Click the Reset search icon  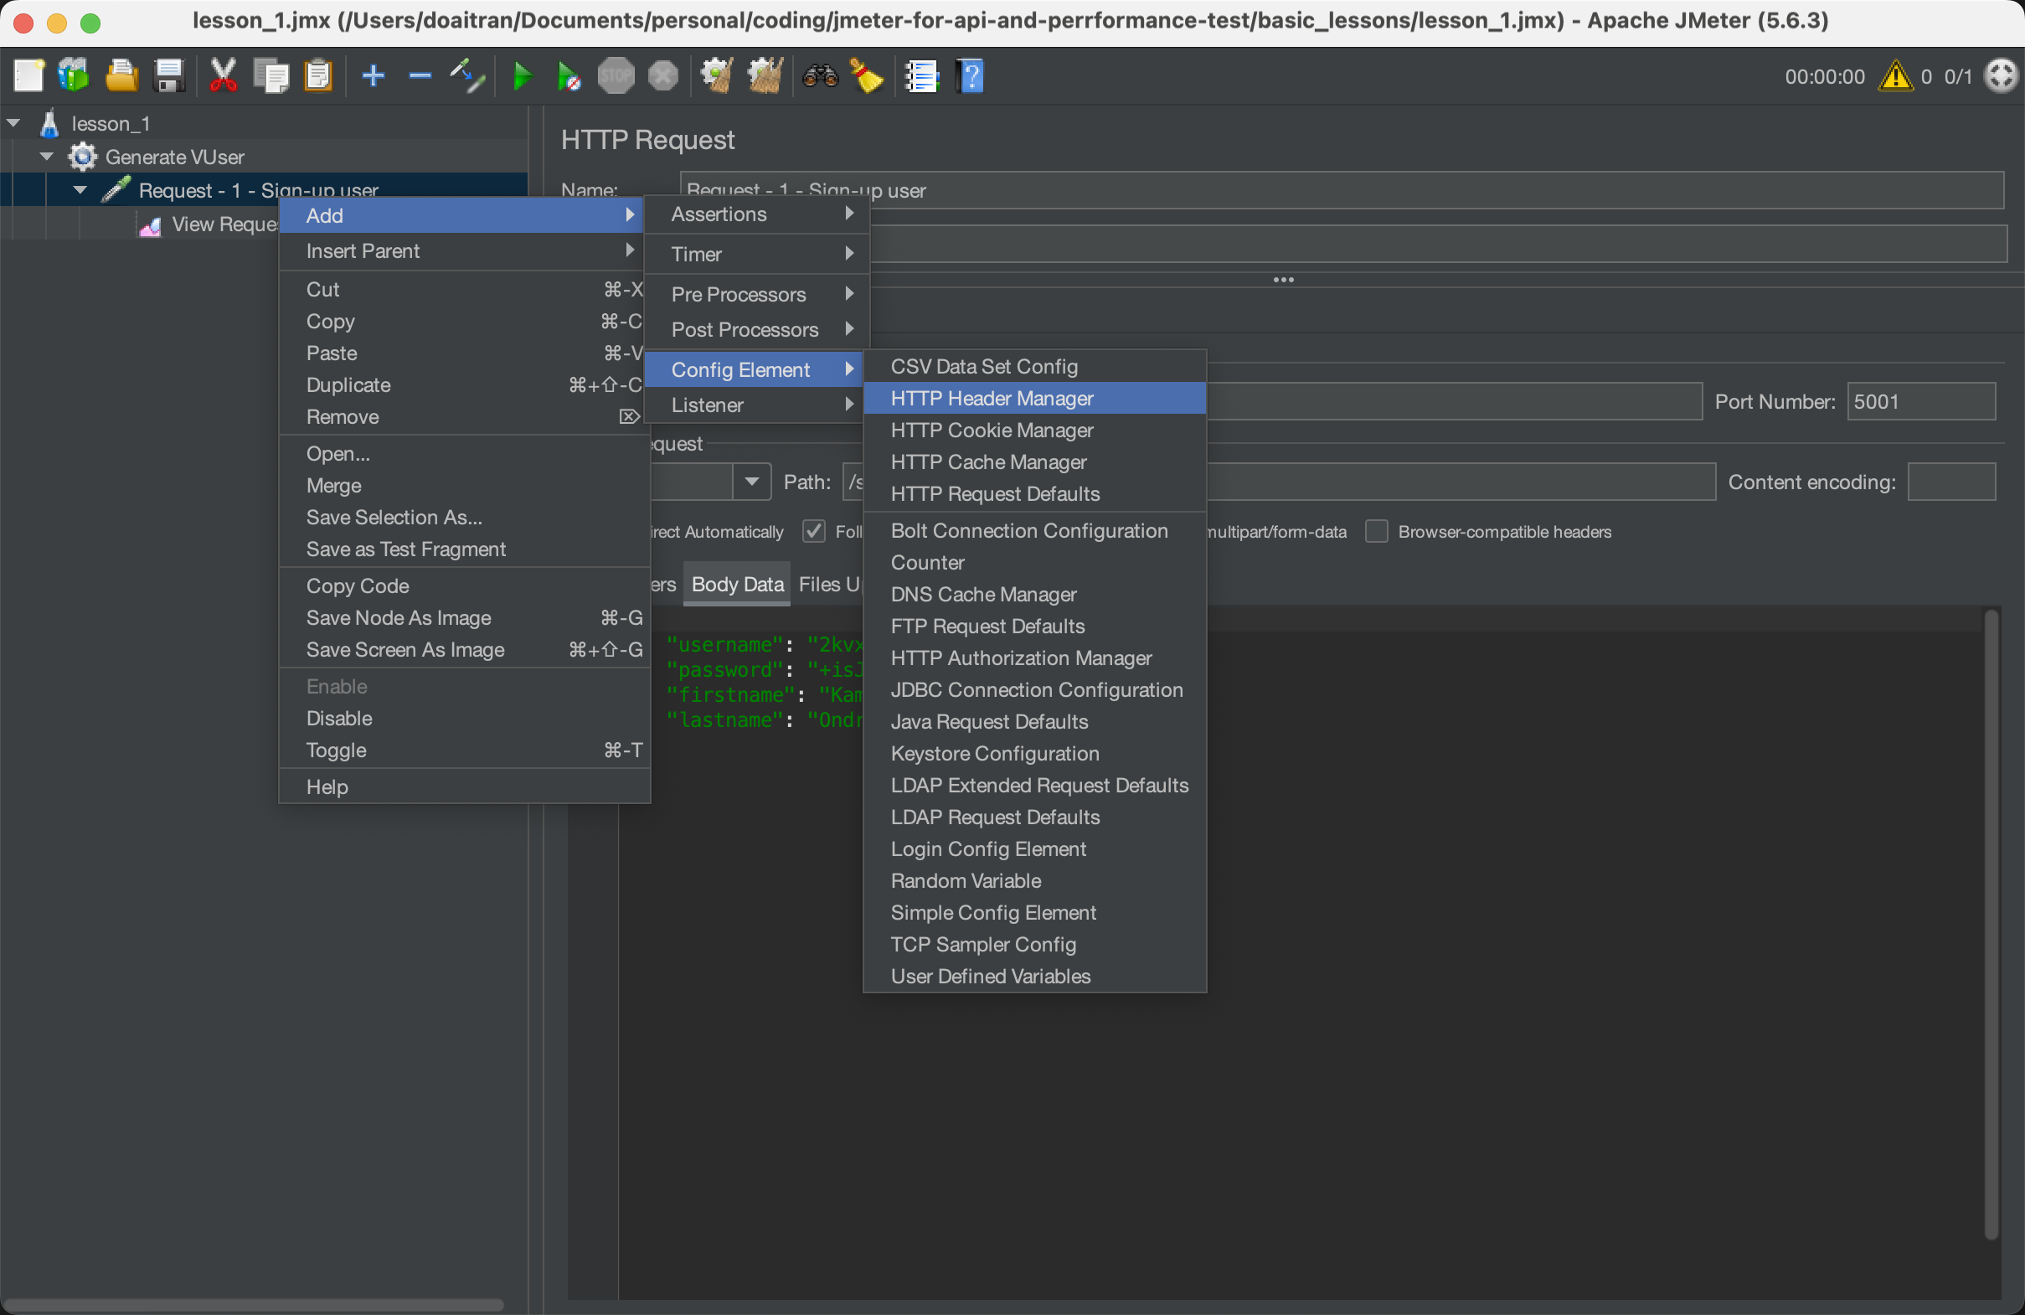click(867, 75)
